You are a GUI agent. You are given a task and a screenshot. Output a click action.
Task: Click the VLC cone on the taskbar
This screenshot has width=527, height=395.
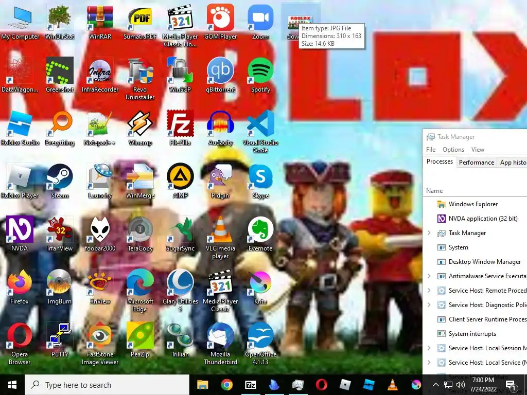(x=392, y=385)
